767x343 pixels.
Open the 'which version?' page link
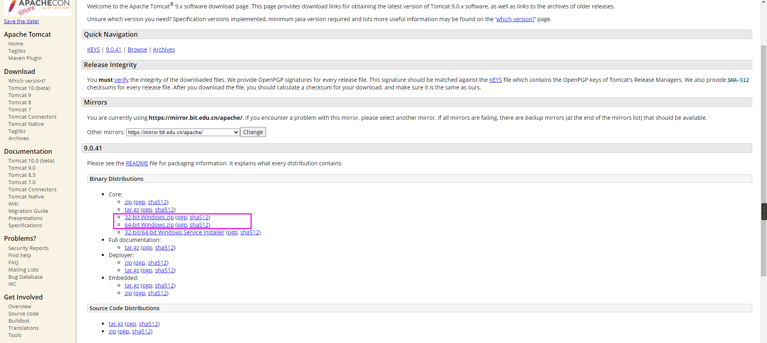pos(515,19)
